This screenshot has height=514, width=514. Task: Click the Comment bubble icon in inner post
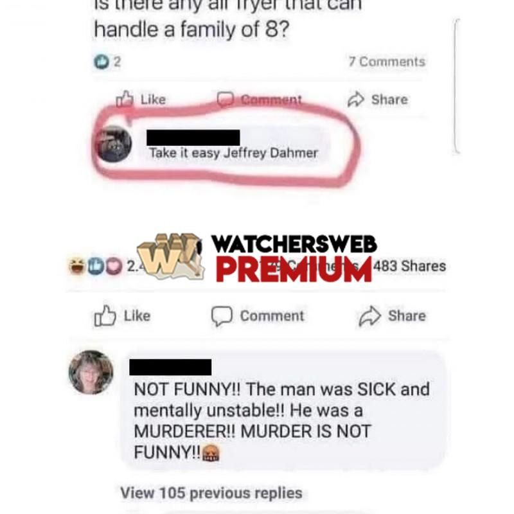click(x=226, y=100)
